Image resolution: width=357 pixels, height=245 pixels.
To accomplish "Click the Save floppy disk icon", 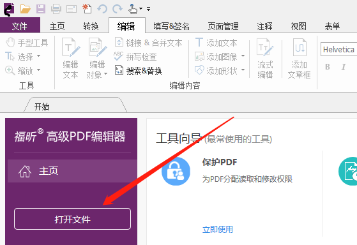I will click(41, 9).
